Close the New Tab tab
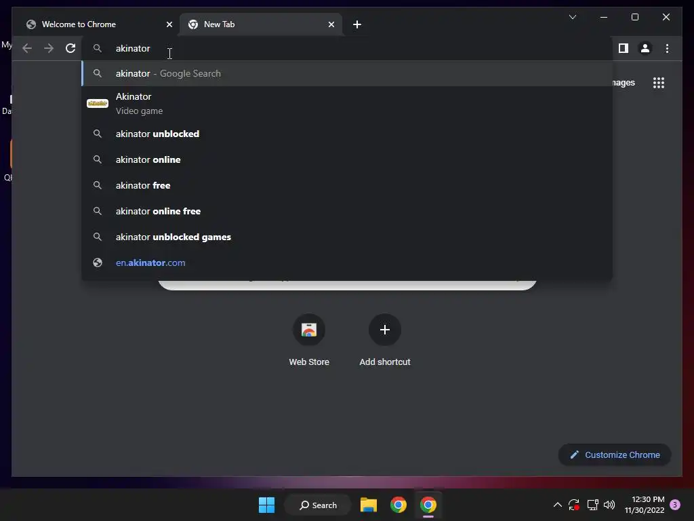694x521 pixels. (x=331, y=24)
